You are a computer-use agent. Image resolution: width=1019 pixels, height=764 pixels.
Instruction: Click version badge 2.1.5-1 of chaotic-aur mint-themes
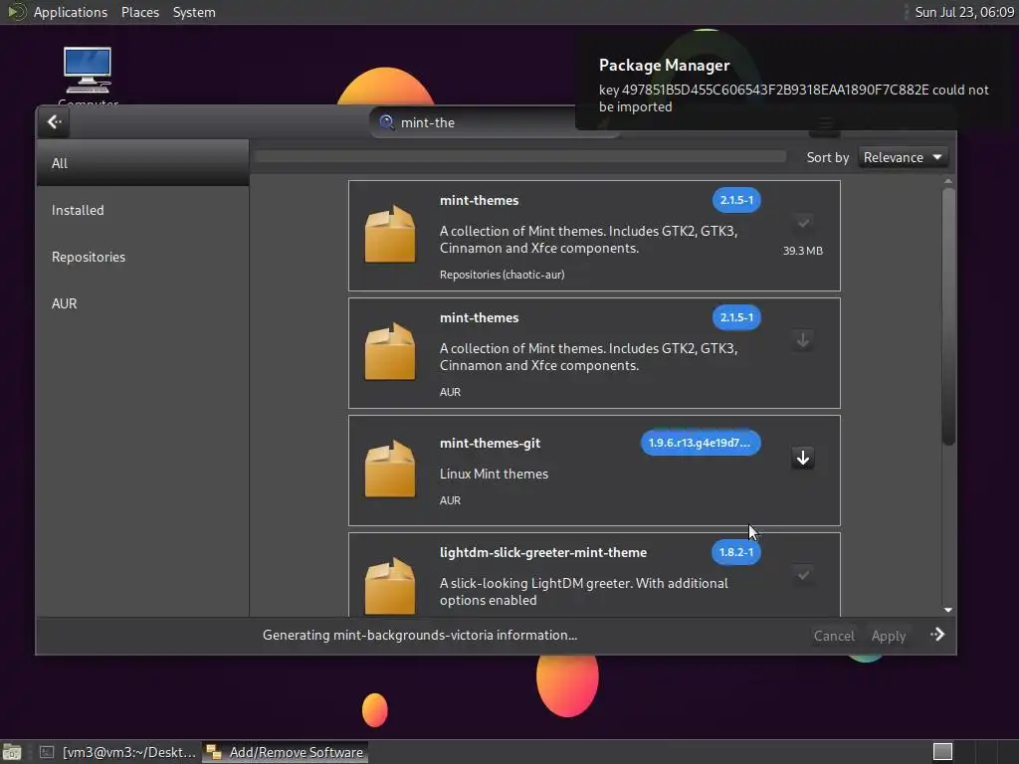[736, 200]
